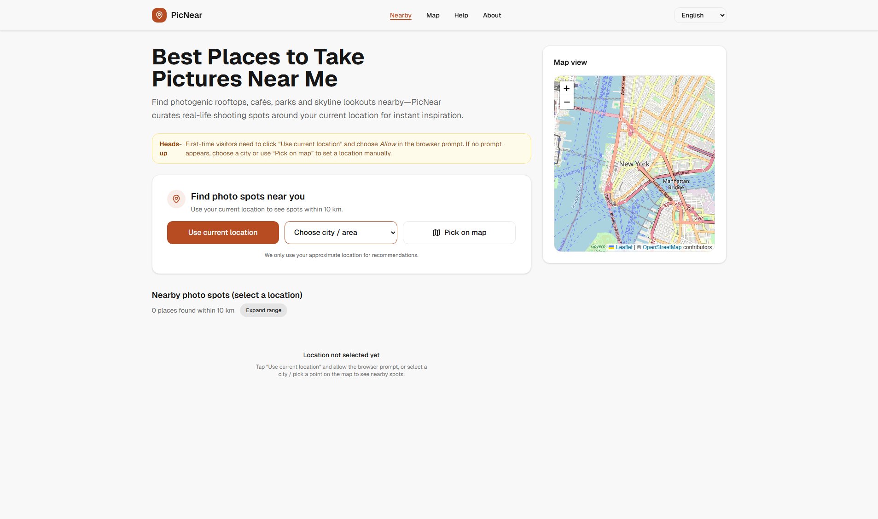Image resolution: width=878 pixels, height=519 pixels.
Task: Zoom out using the map minus control
Action: [567, 102]
